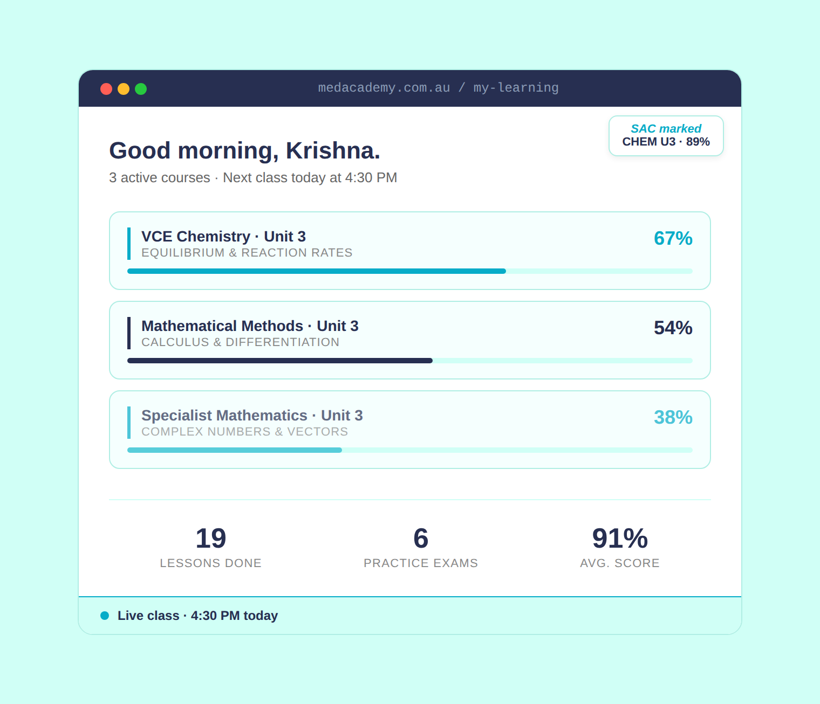Viewport: 820px width, 704px height.
Task: Click the VCE Chemistry progress bar
Action: (x=409, y=271)
